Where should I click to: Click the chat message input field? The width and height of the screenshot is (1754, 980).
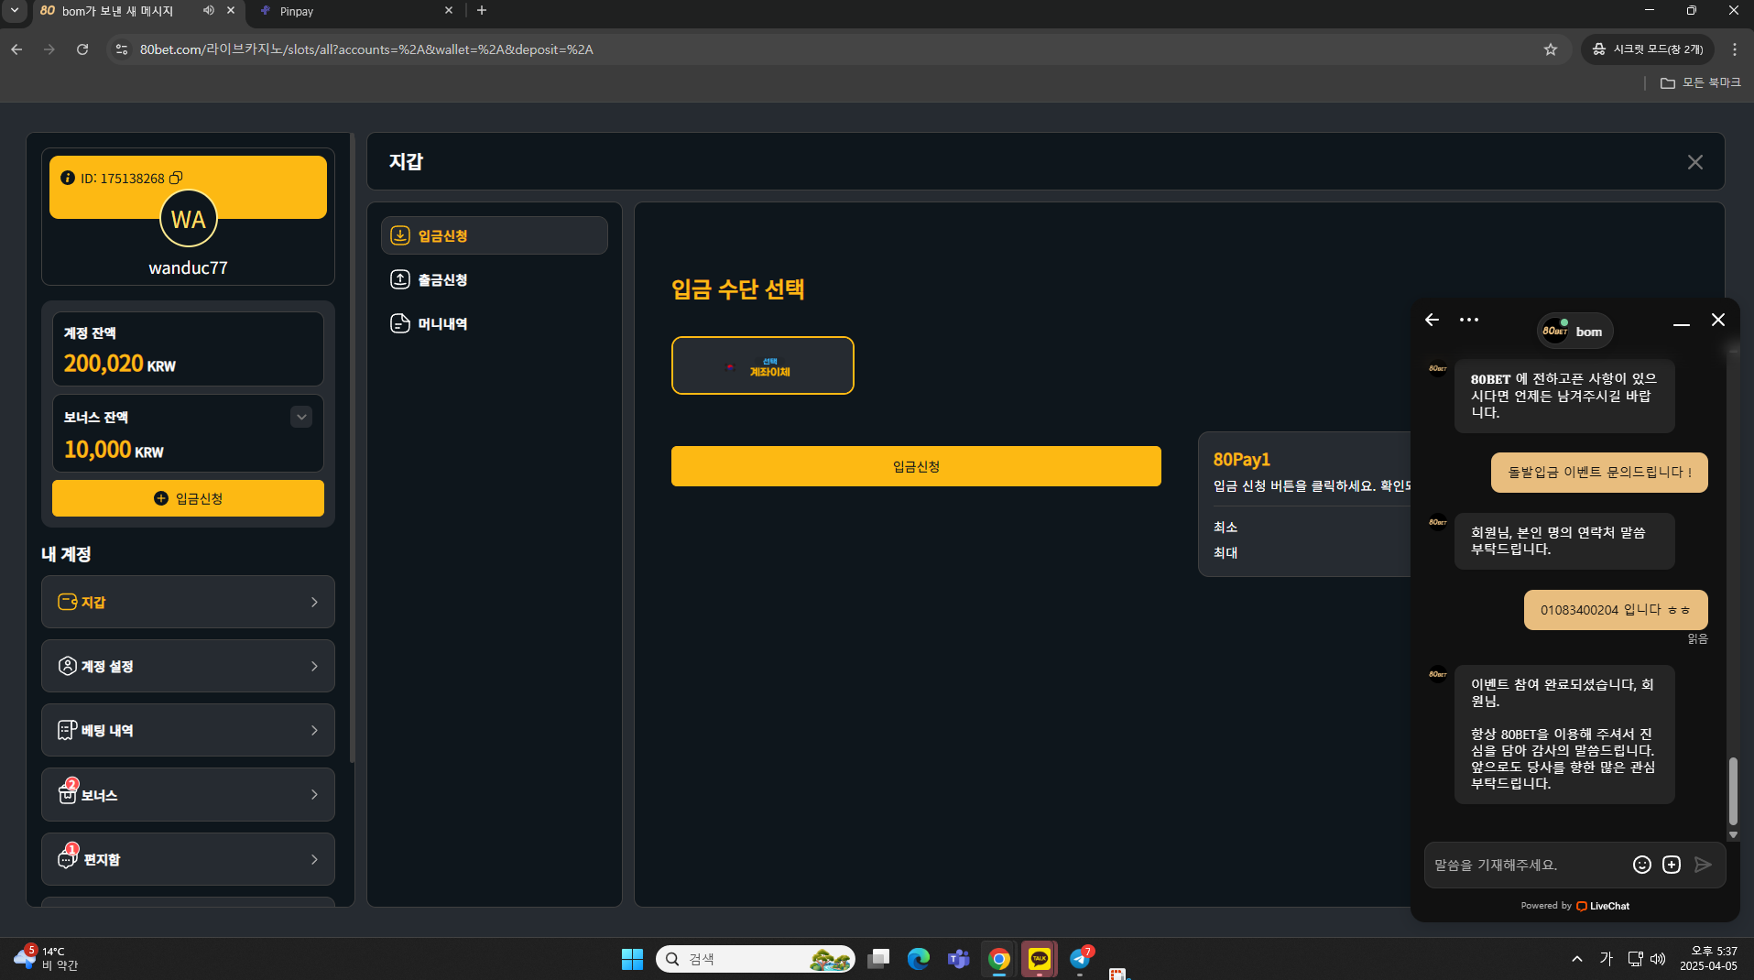[1525, 865]
